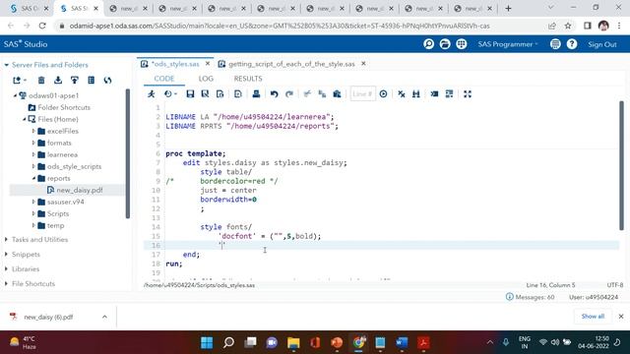Expand the formats folder
The width and height of the screenshot is (630, 354).
tap(33, 143)
